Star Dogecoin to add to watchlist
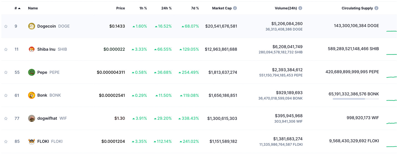The height and width of the screenshot is (159, 404). coord(6,26)
